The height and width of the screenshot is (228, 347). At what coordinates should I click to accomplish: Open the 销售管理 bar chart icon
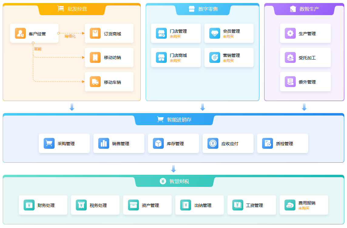pyautogui.click(x=104, y=143)
